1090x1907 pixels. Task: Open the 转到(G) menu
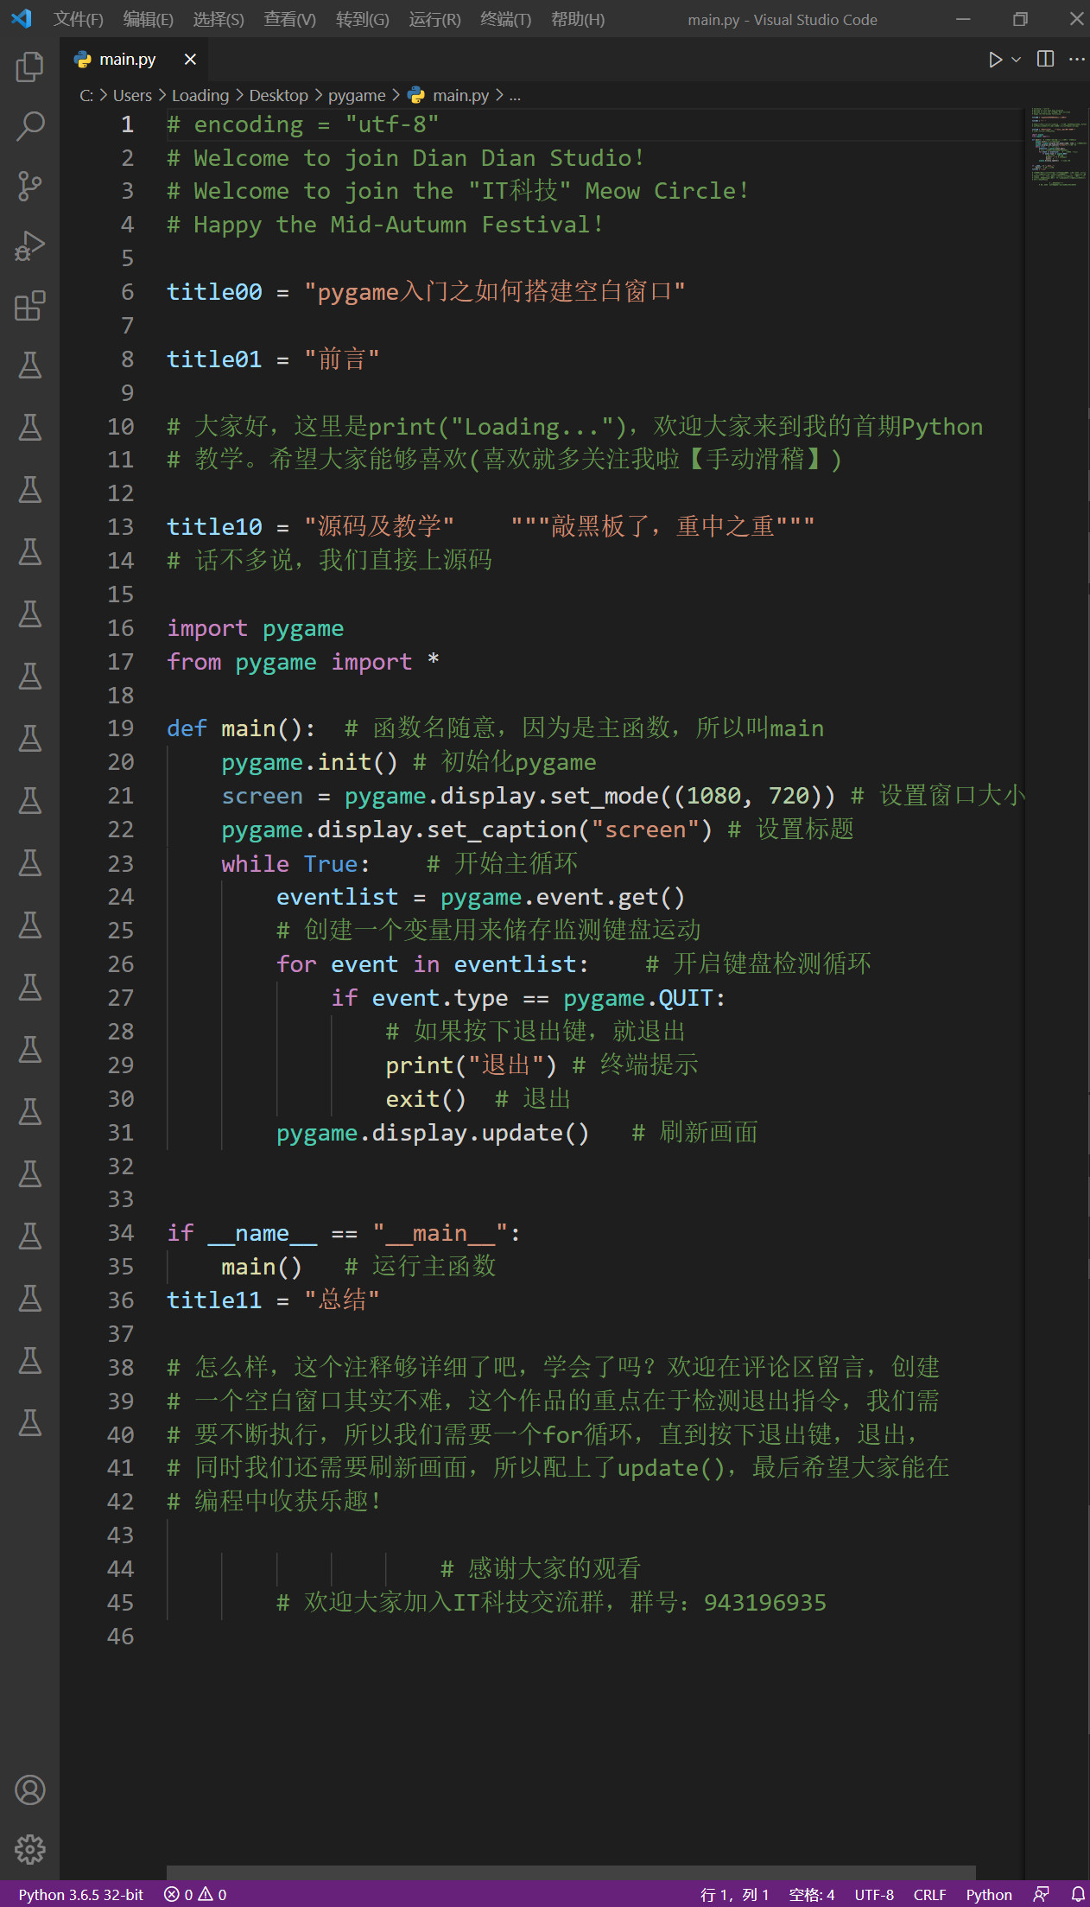(362, 19)
